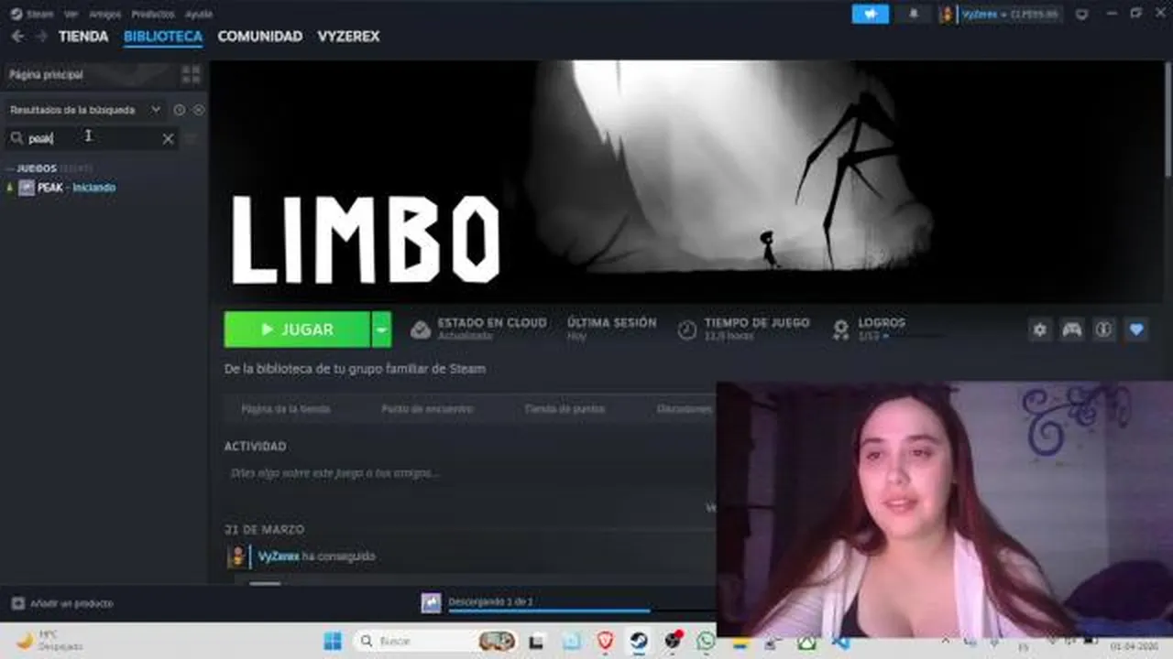This screenshot has width=1173, height=659.
Task: Open the Punto de encuentro link
Action: [427, 409]
